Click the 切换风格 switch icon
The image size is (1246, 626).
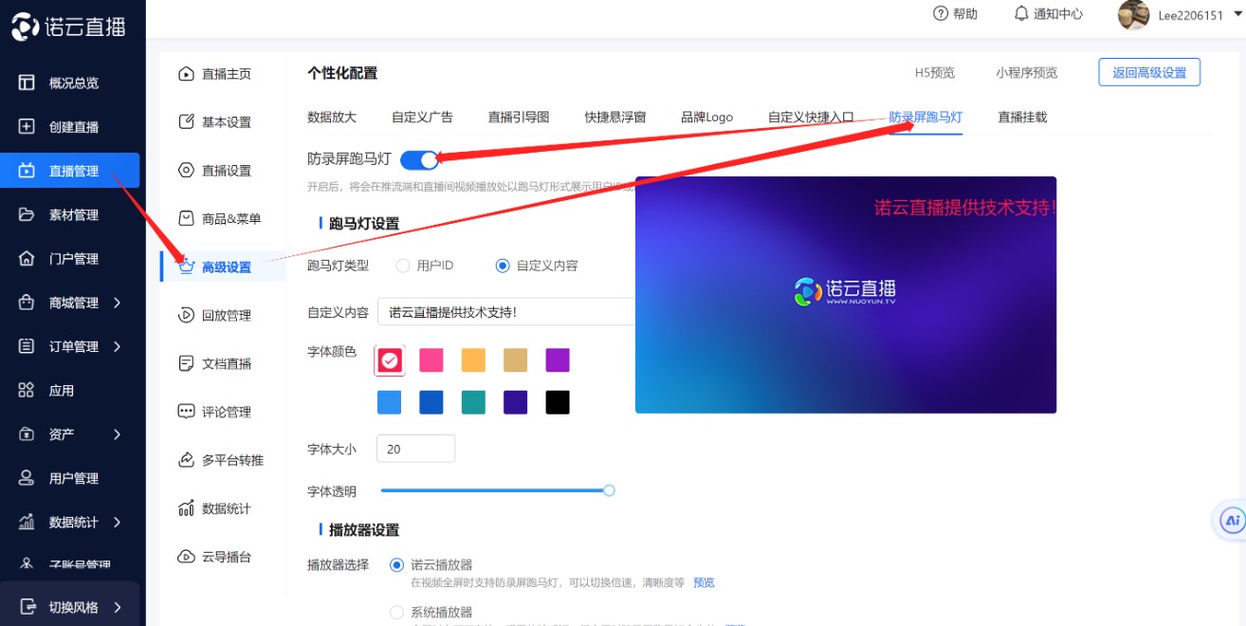point(27,607)
